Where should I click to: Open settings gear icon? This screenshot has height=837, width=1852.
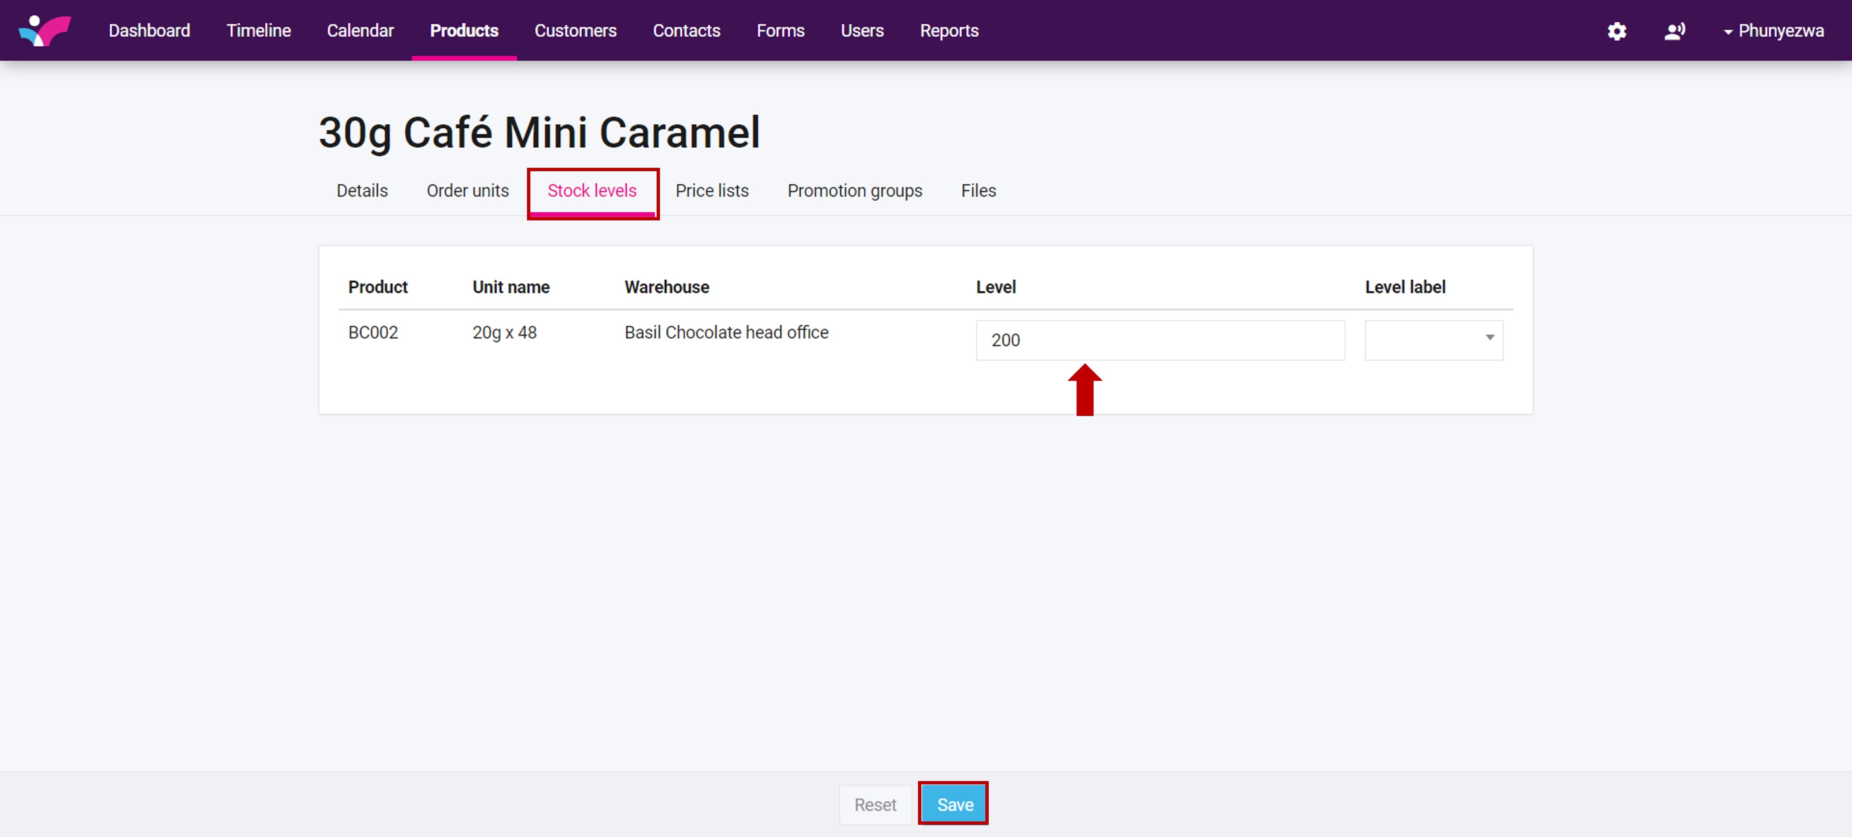(x=1616, y=31)
